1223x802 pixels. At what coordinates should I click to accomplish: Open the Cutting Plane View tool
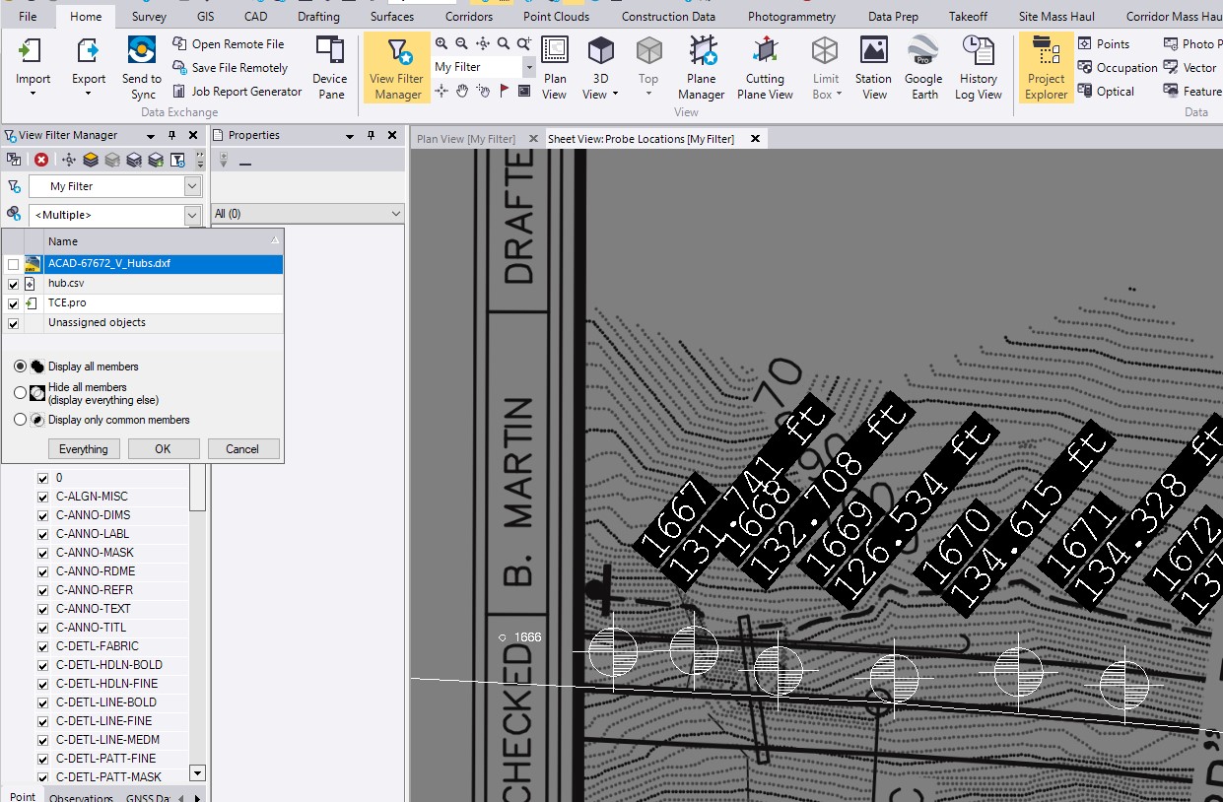[765, 67]
